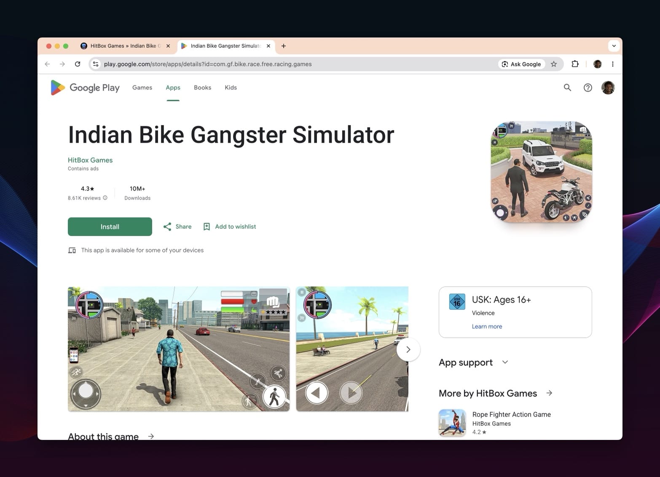Click the browser forward arrow

(x=62, y=64)
